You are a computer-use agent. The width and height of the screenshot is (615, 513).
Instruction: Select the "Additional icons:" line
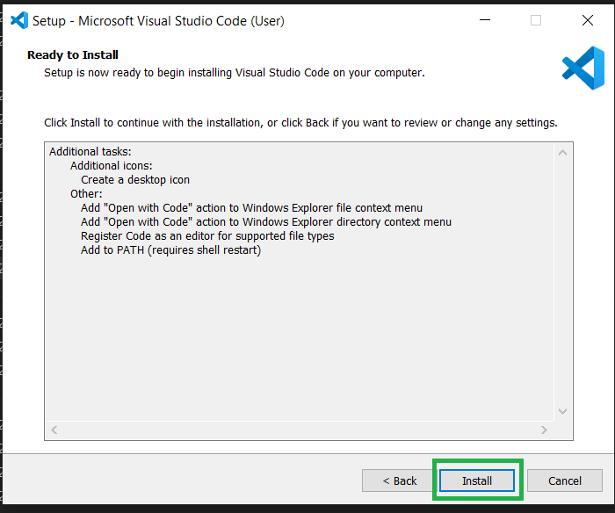112,166
